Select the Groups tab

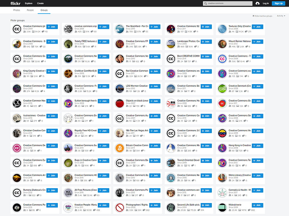[44, 10]
